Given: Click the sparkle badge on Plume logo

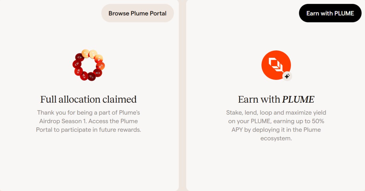Looking at the screenshot, I should tap(287, 76).
